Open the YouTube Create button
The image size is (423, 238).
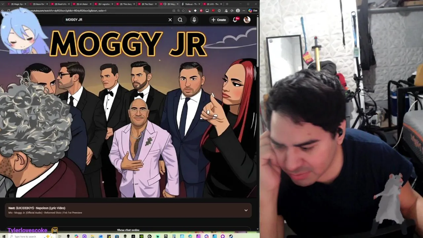tap(219, 20)
